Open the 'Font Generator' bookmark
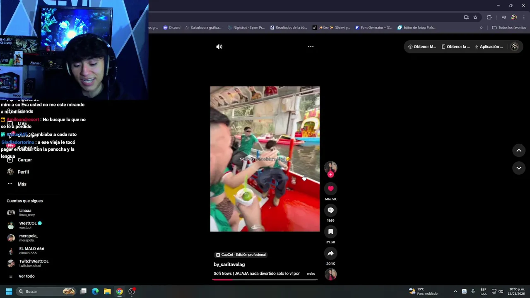Viewport: 530px width, 298px height. click(374, 28)
